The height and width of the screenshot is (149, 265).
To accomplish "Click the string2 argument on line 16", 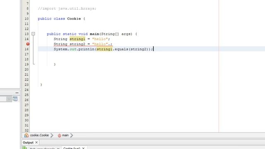I will (138, 49).
